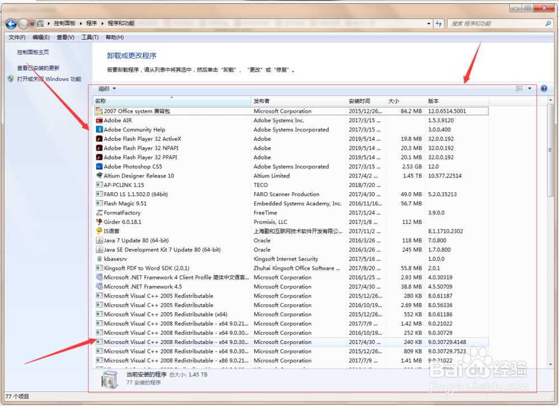Click Kingsoft Internet Security publisher cell
The height and width of the screenshot is (406, 559).
tap(286, 259)
